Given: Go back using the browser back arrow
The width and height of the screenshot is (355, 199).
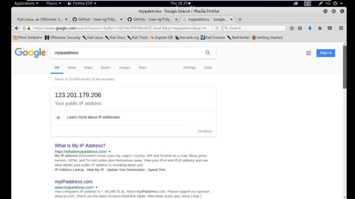Looking at the screenshot, I should tap(17, 28).
